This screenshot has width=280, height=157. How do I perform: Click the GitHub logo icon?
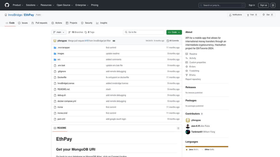pyautogui.click(x=7, y=5)
